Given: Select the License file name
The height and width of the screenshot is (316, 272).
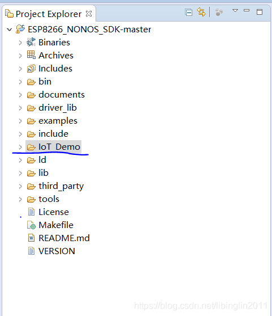Looking at the screenshot, I should [54, 212].
